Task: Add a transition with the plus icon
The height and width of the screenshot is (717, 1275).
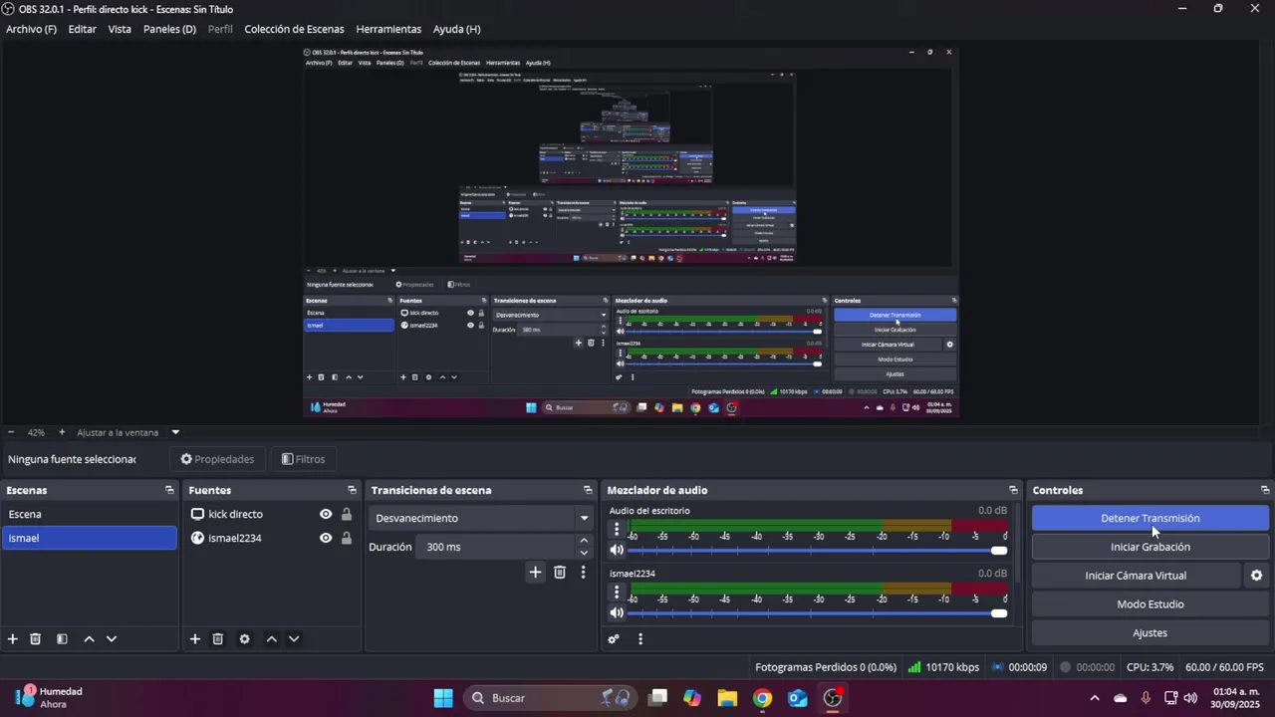Action: tap(535, 573)
